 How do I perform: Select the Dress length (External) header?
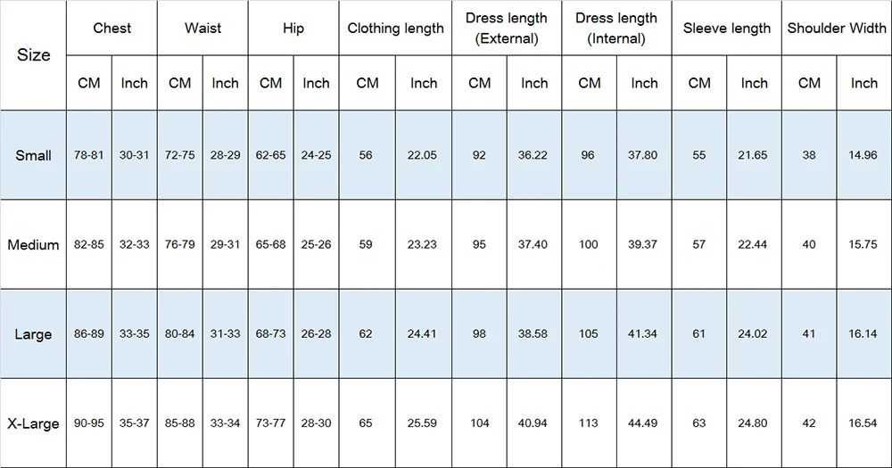coord(507,28)
